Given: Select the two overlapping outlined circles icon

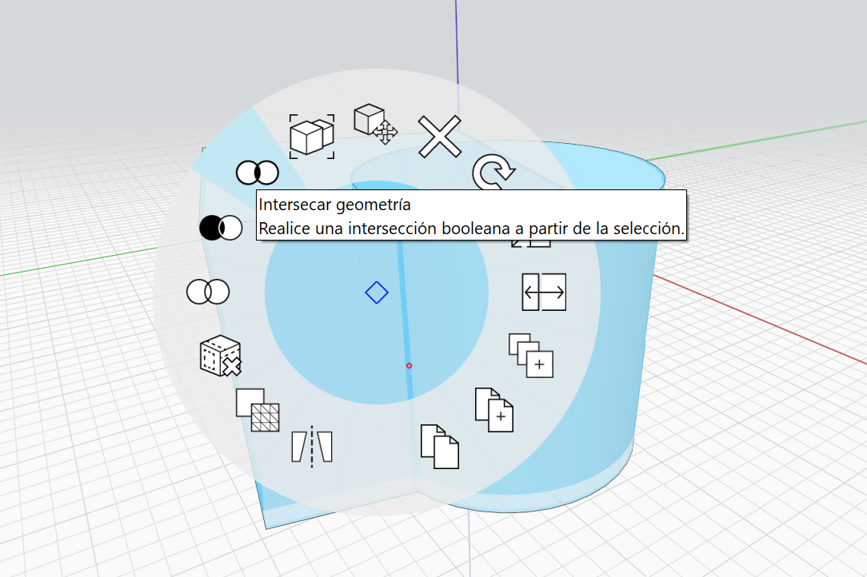Looking at the screenshot, I should coord(207,292).
